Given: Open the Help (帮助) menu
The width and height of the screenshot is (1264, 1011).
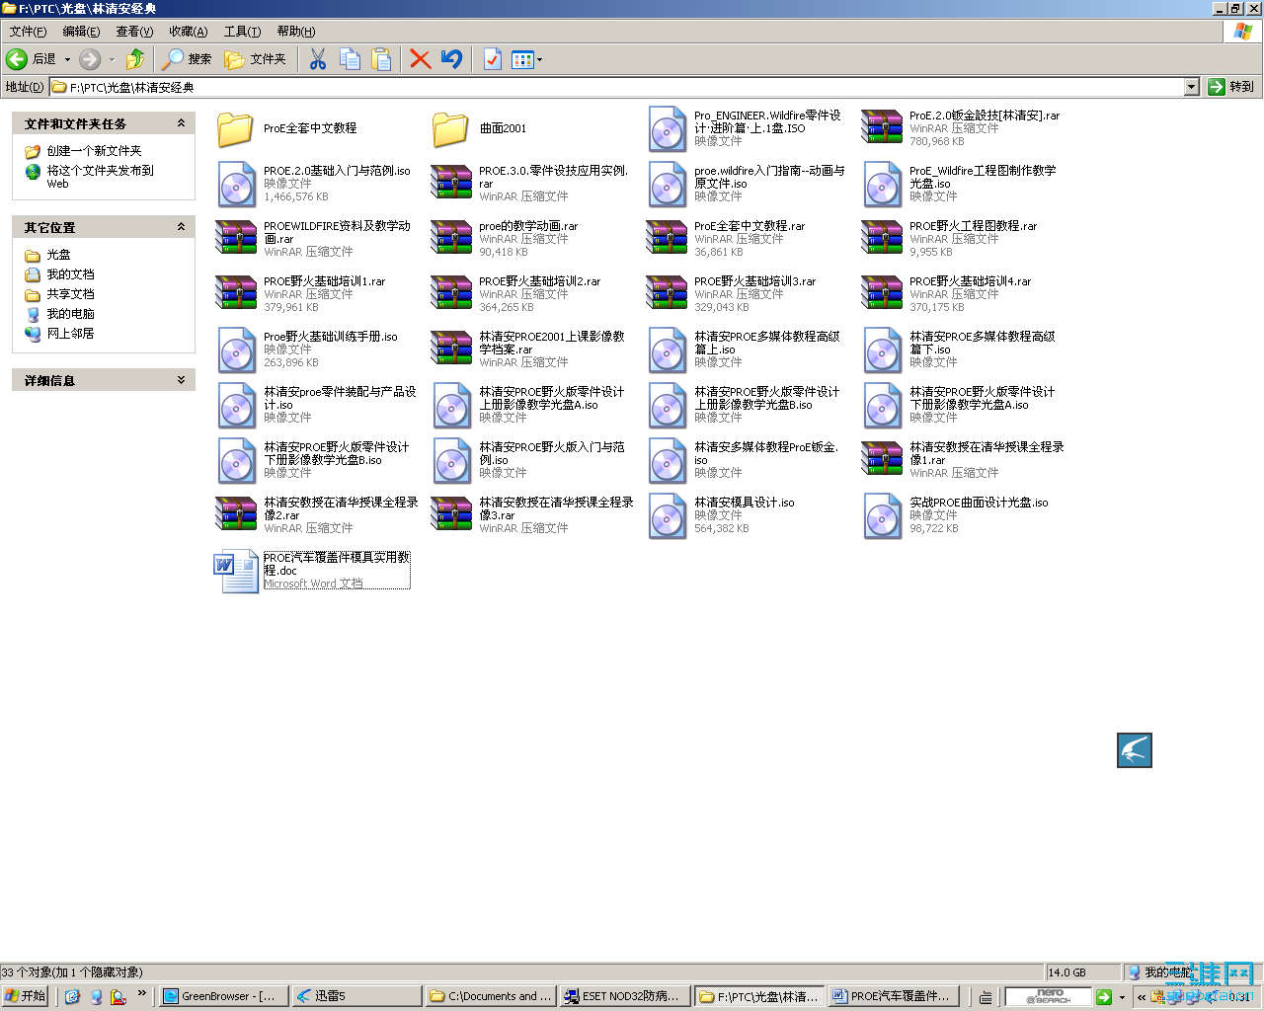Looking at the screenshot, I should (x=295, y=32).
